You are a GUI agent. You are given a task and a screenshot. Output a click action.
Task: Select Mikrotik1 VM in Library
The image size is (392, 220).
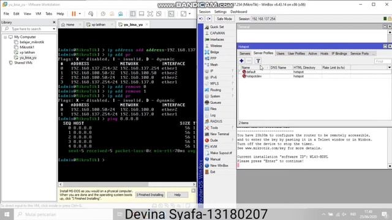coord(27,47)
